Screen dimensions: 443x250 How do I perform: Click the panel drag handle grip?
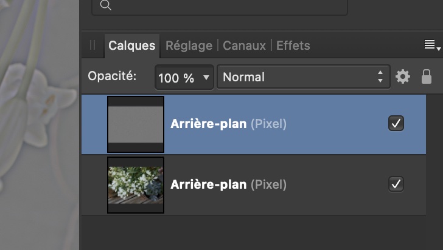(92, 46)
